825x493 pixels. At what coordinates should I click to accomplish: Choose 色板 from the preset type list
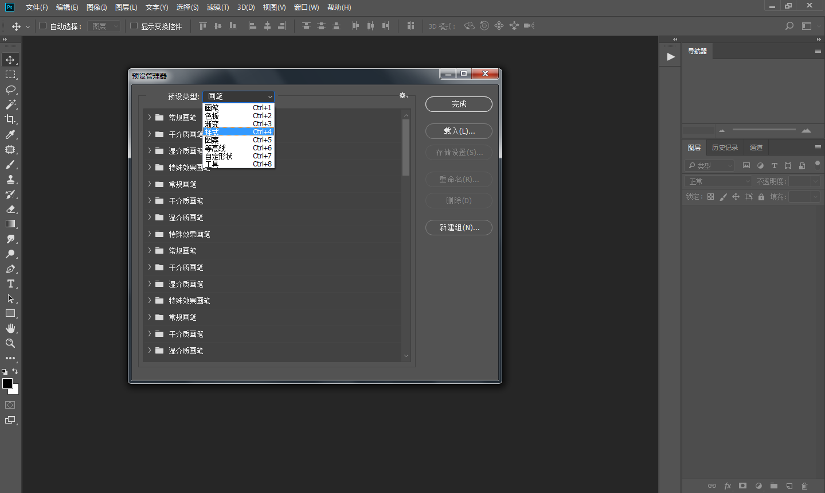[238, 115]
